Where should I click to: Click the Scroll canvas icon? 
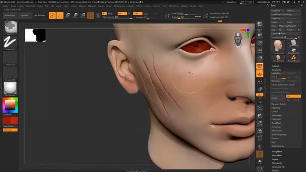pyautogui.click(x=260, y=35)
